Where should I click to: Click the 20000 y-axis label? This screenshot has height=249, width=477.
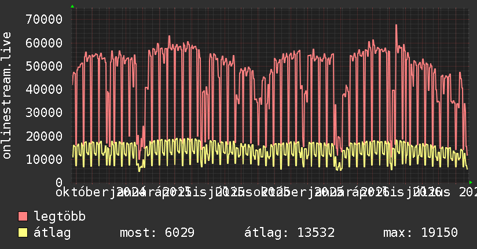pos(44,136)
